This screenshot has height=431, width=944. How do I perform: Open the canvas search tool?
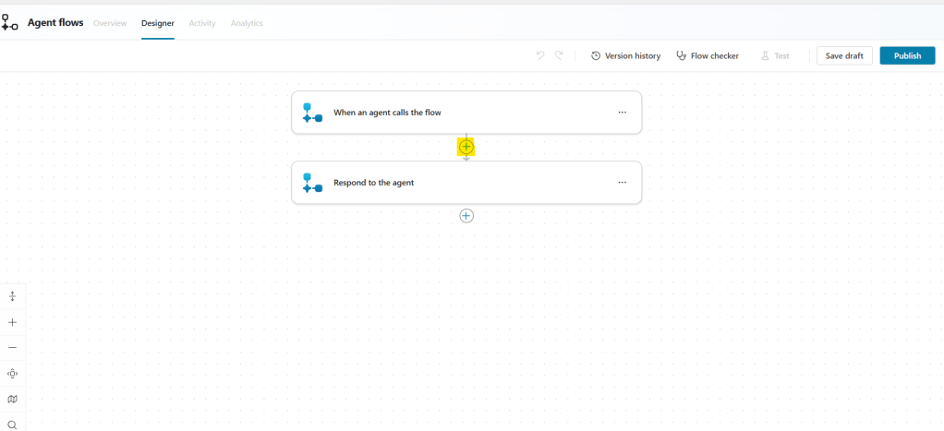tap(12, 425)
